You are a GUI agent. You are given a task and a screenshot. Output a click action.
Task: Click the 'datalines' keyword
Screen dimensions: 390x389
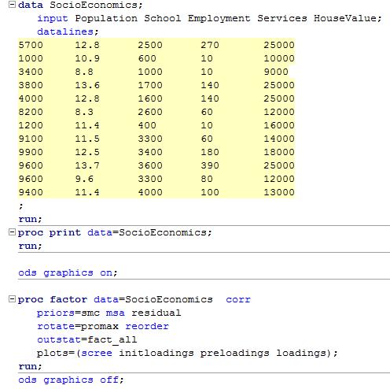pyautogui.click(x=65, y=31)
